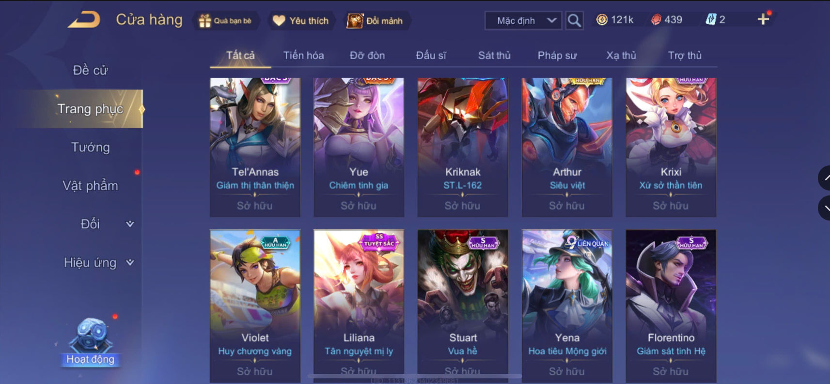Open the Yêu thích favorites button

(x=300, y=21)
